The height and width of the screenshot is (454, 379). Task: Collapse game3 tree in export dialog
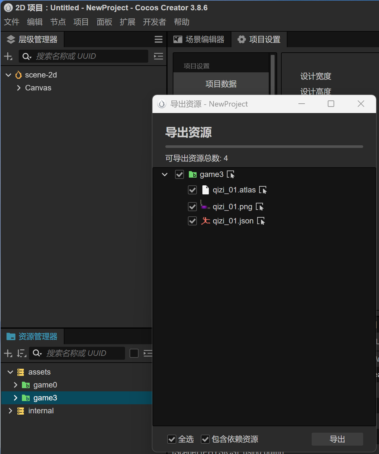[x=165, y=174]
